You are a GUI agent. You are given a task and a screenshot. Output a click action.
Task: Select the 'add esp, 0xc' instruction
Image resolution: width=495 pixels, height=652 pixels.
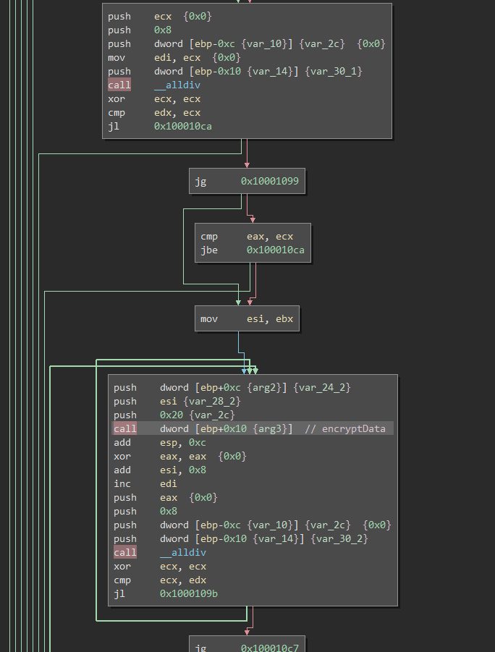pyautogui.click(x=160, y=442)
